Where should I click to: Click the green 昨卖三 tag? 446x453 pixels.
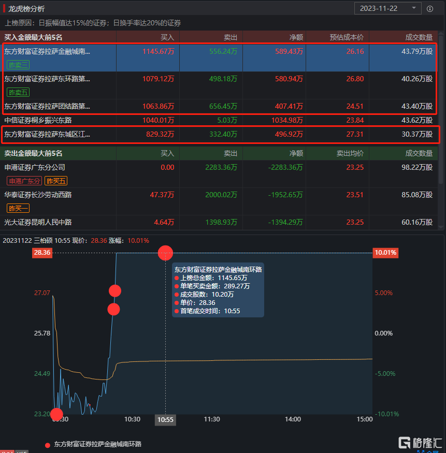point(18,65)
